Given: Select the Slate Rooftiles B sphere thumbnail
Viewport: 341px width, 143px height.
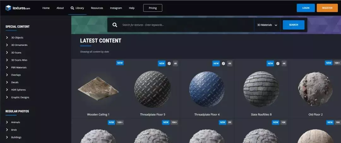Looking at the screenshot, I should click(261, 89).
